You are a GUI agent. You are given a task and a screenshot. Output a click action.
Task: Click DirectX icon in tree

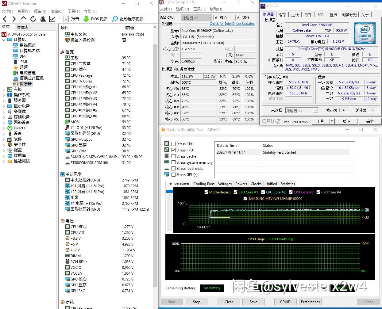[x=10, y=128]
